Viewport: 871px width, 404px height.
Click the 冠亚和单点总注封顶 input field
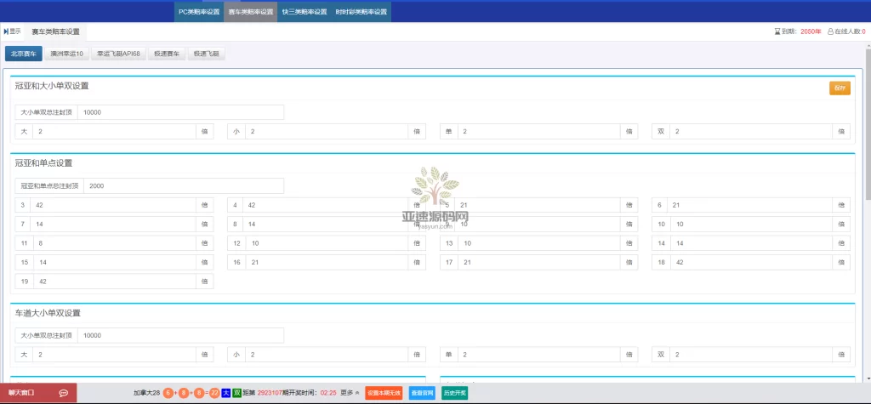tap(183, 185)
